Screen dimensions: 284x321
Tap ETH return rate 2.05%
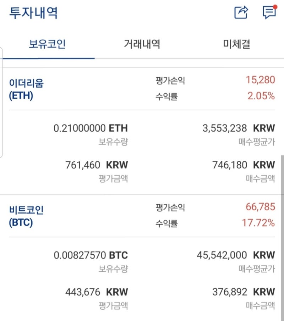pos(261,96)
